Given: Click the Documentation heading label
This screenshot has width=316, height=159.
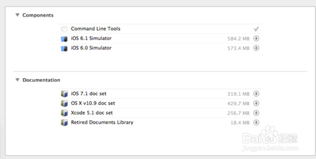Looking at the screenshot, I should tap(41, 80).
